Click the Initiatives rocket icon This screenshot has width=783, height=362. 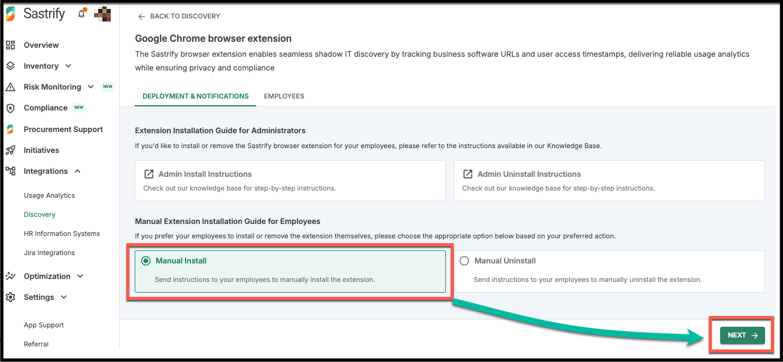pyautogui.click(x=10, y=150)
